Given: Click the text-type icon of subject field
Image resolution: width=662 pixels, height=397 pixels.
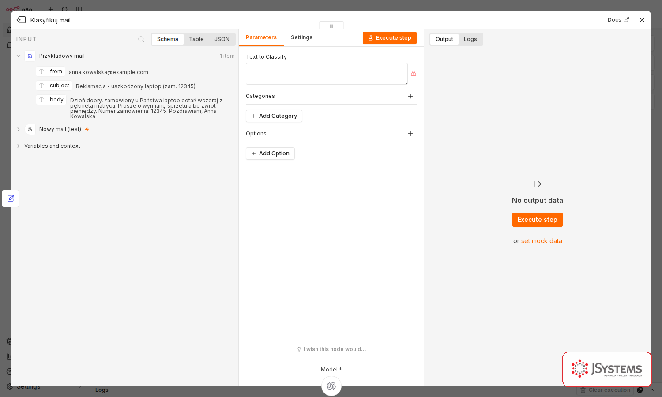Looking at the screenshot, I should point(41,86).
